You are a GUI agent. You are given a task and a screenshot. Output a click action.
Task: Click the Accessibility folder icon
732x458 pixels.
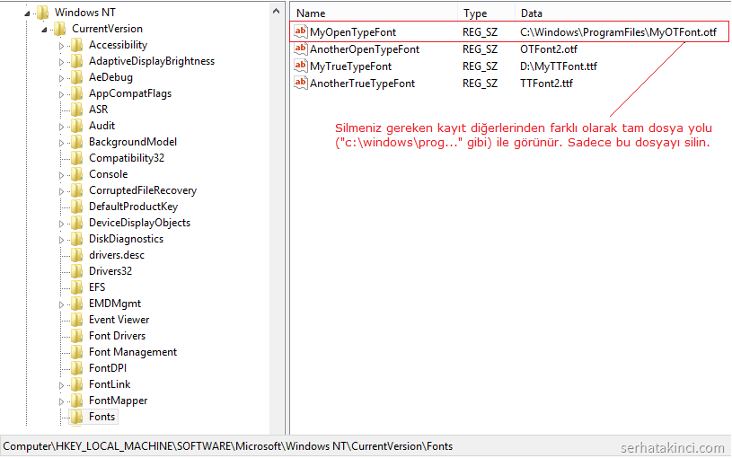click(x=77, y=45)
